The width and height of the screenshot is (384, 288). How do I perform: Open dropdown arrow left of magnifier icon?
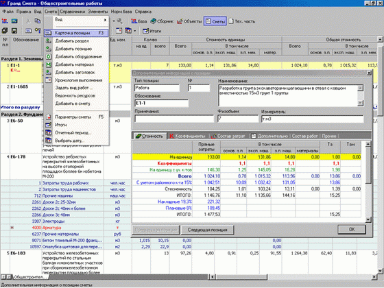tap(114, 21)
